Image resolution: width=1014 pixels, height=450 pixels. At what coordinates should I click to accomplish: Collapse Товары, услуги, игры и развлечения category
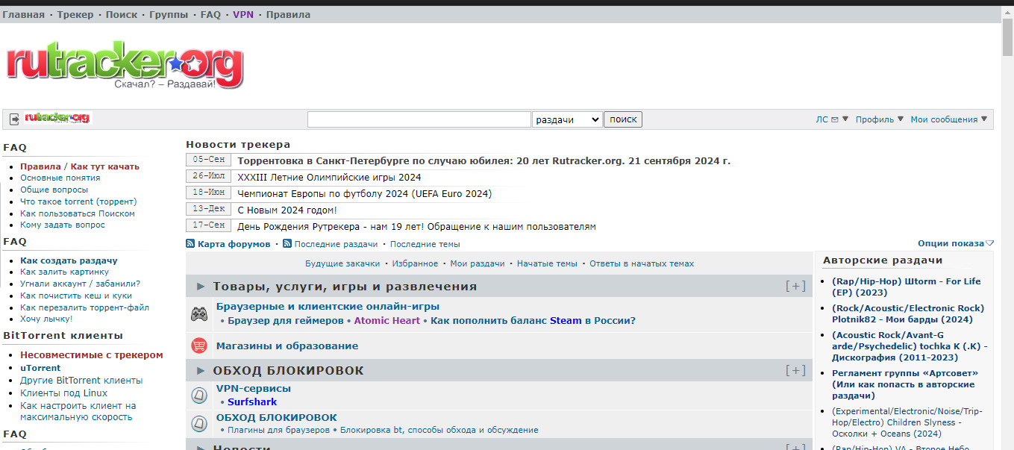(x=201, y=287)
